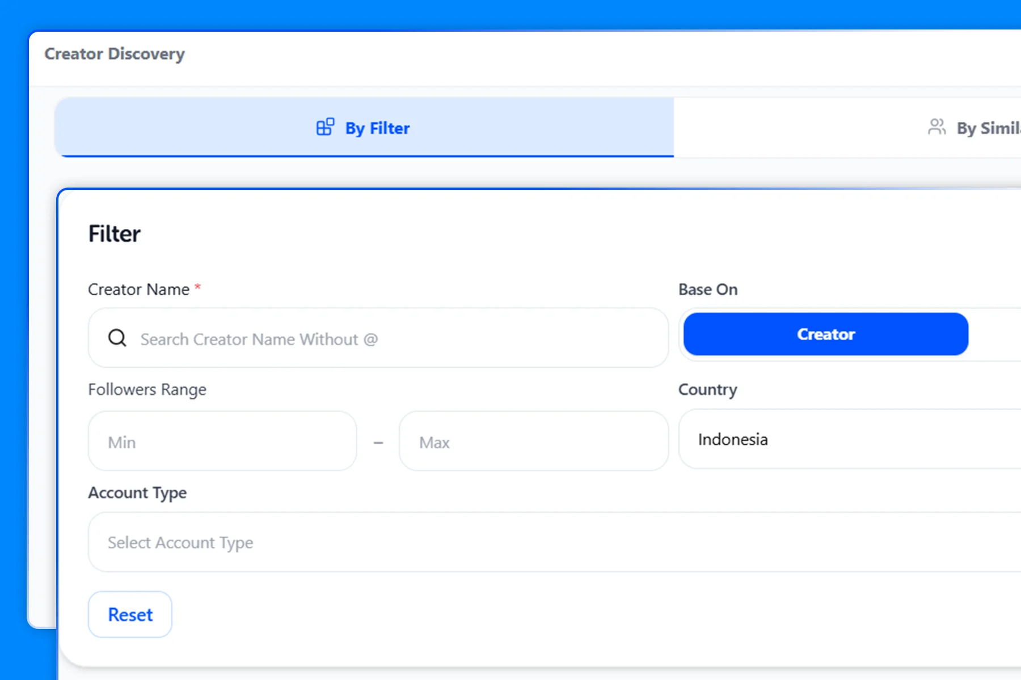Image resolution: width=1021 pixels, height=680 pixels.
Task: Click the Reset button
Action: pos(130,614)
